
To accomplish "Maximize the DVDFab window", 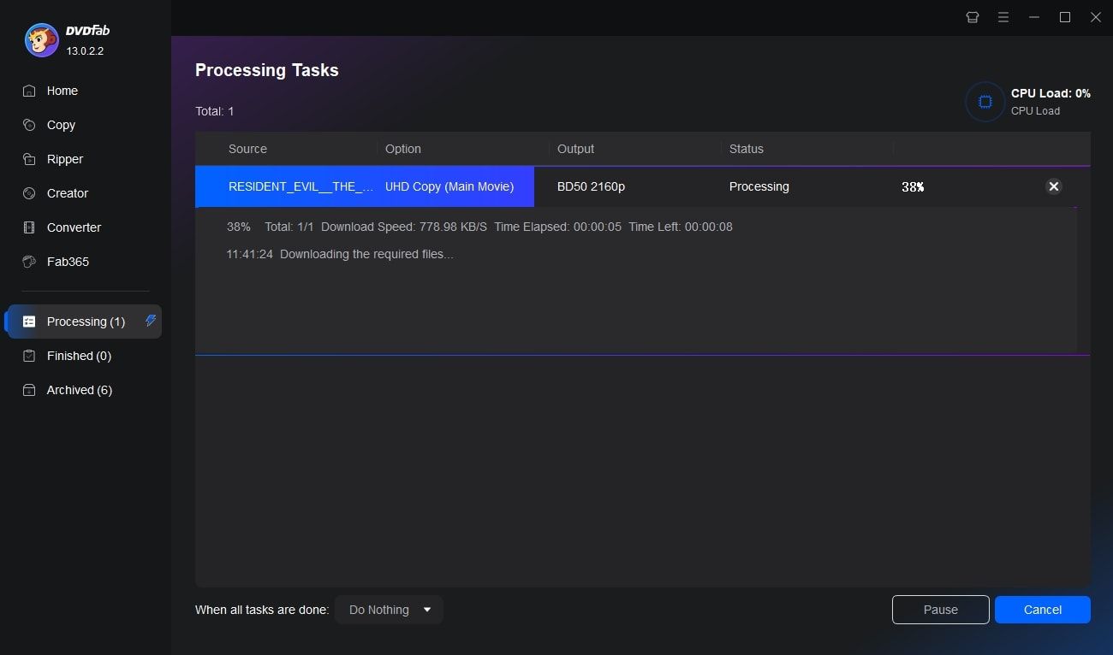I will (1065, 17).
